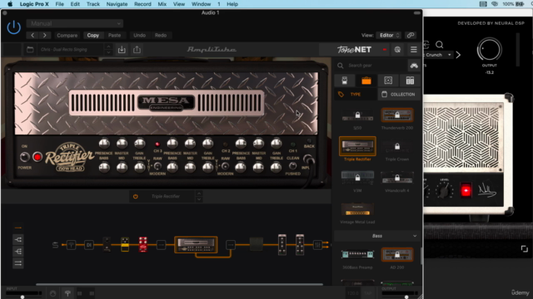The height and width of the screenshot is (299, 533).
Task: Switch to the COLLECTION tab
Action: point(399,94)
